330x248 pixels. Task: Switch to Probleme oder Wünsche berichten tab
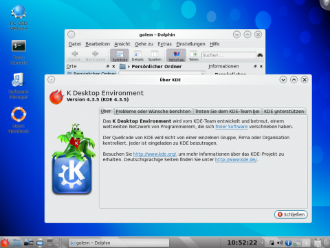153,112
